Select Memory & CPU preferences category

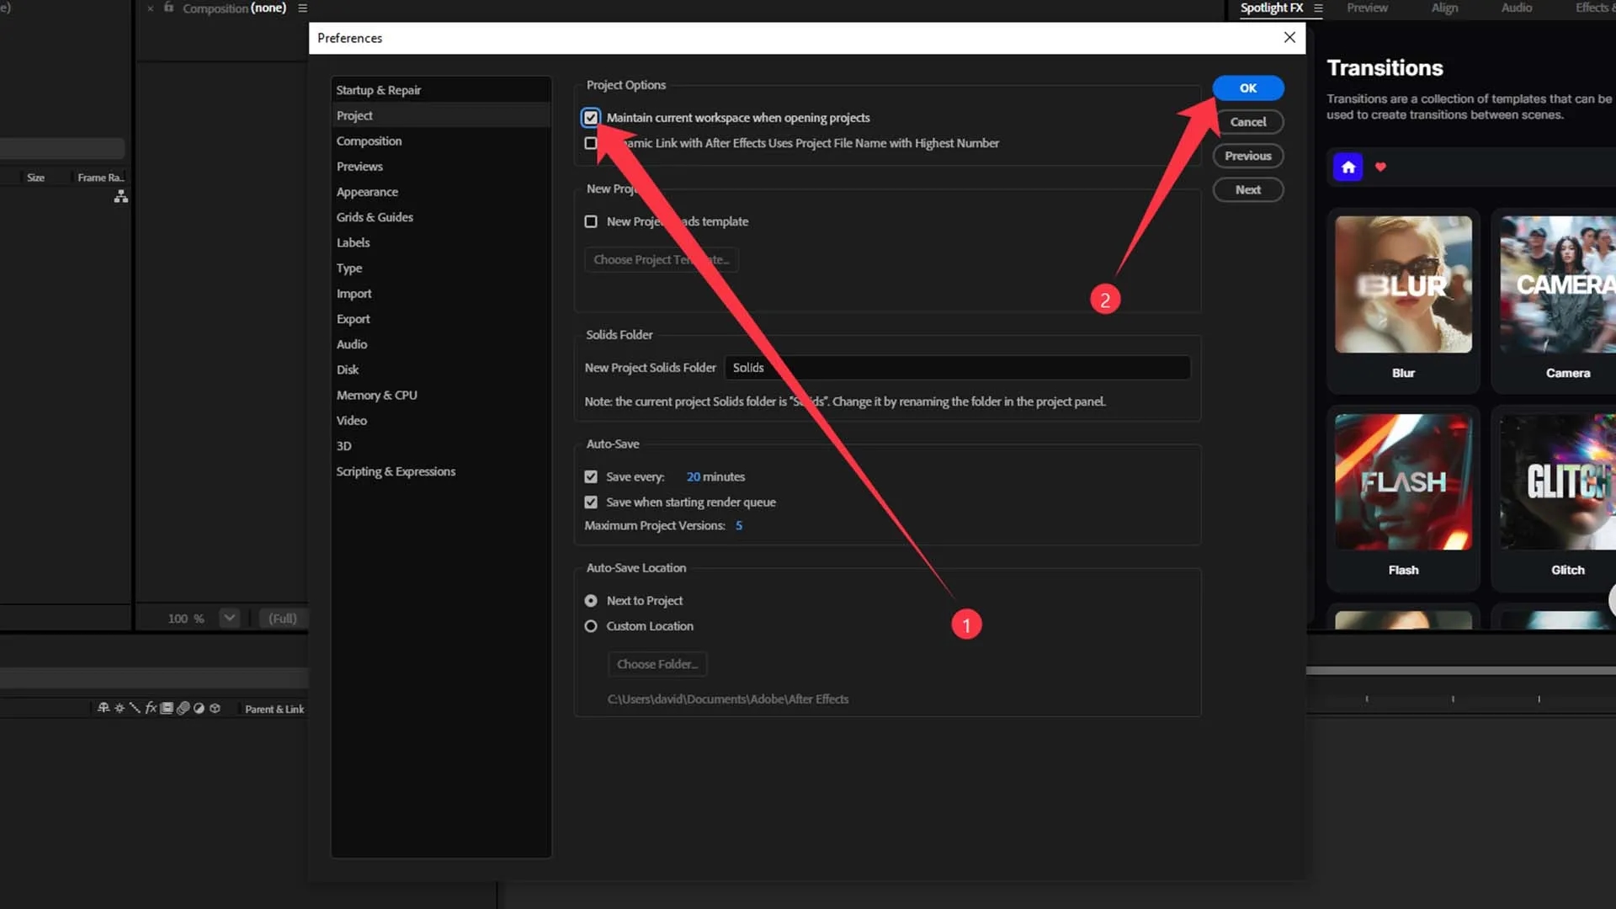376,395
